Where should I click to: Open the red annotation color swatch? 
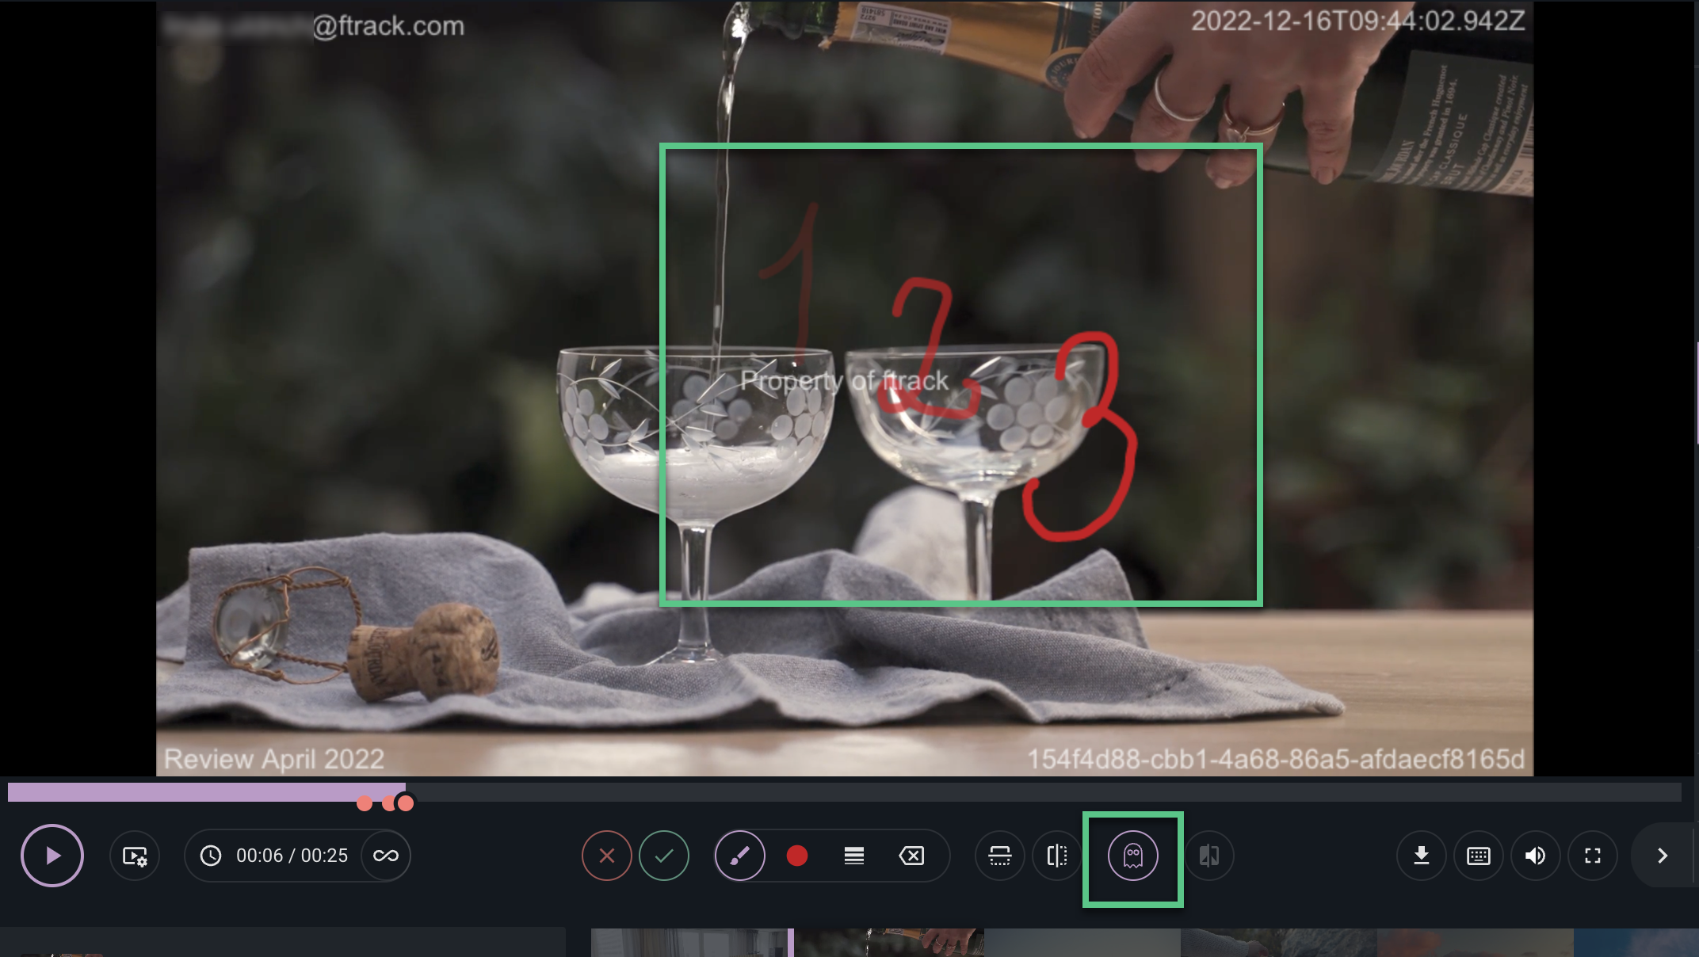(x=797, y=856)
